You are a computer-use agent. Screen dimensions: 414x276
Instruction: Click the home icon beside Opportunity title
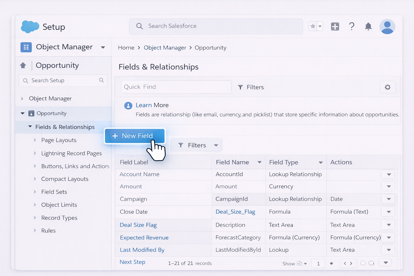(x=23, y=65)
